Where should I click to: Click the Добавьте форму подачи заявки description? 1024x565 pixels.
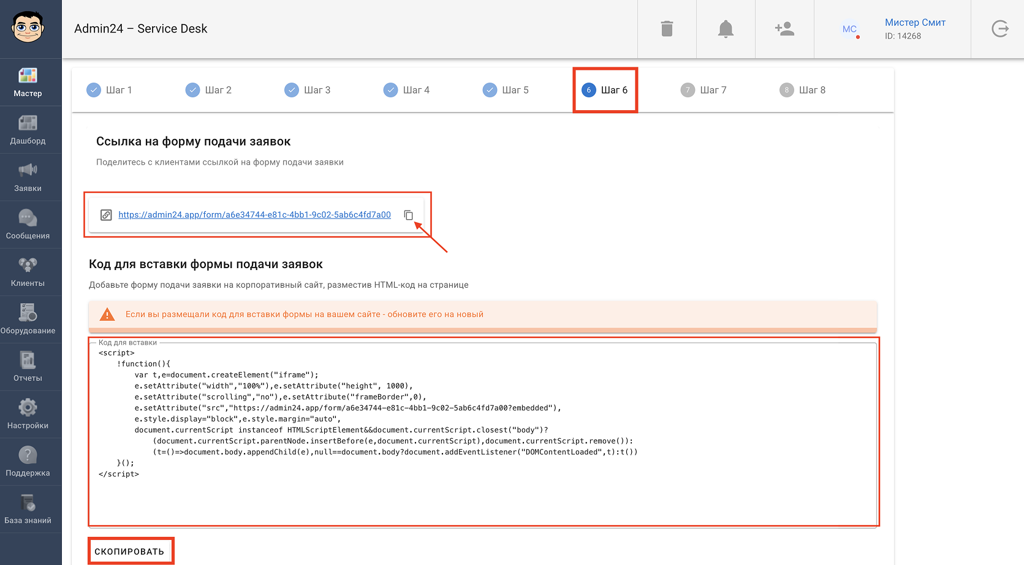[x=279, y=285]
